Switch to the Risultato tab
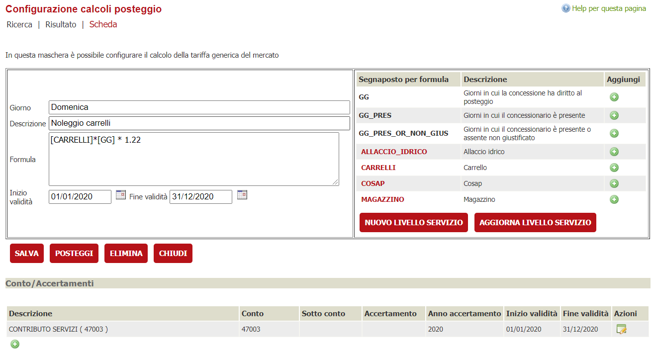 click(x=60, y=24)
